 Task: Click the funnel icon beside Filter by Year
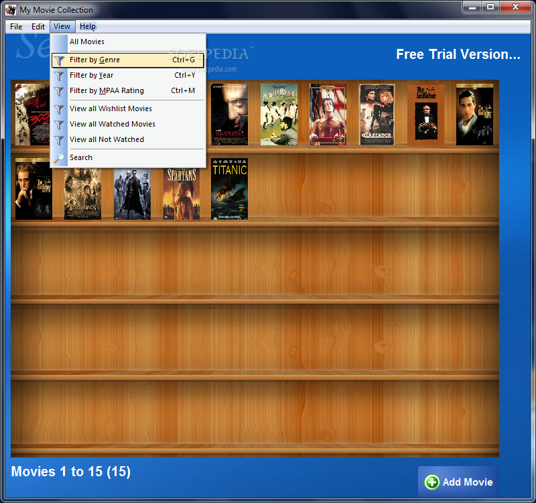pyautogui.click(x=59, y=76)
